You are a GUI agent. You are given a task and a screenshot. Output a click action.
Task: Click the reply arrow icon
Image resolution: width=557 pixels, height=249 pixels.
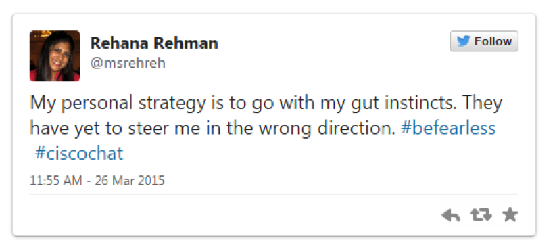point(451,215)
